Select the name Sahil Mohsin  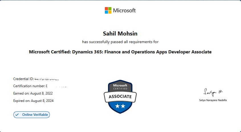(120, 33)
